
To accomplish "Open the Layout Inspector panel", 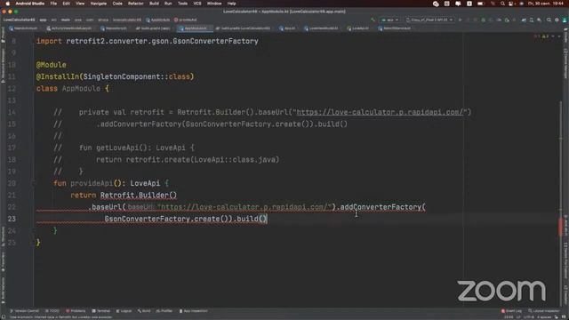I will (544, 311).
